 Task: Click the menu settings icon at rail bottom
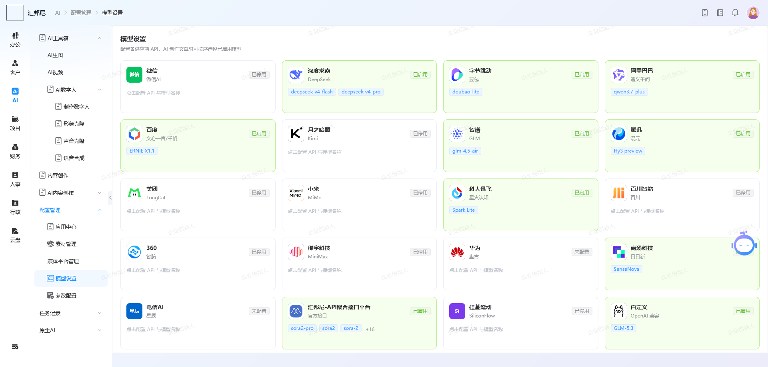tap(15, 347)
